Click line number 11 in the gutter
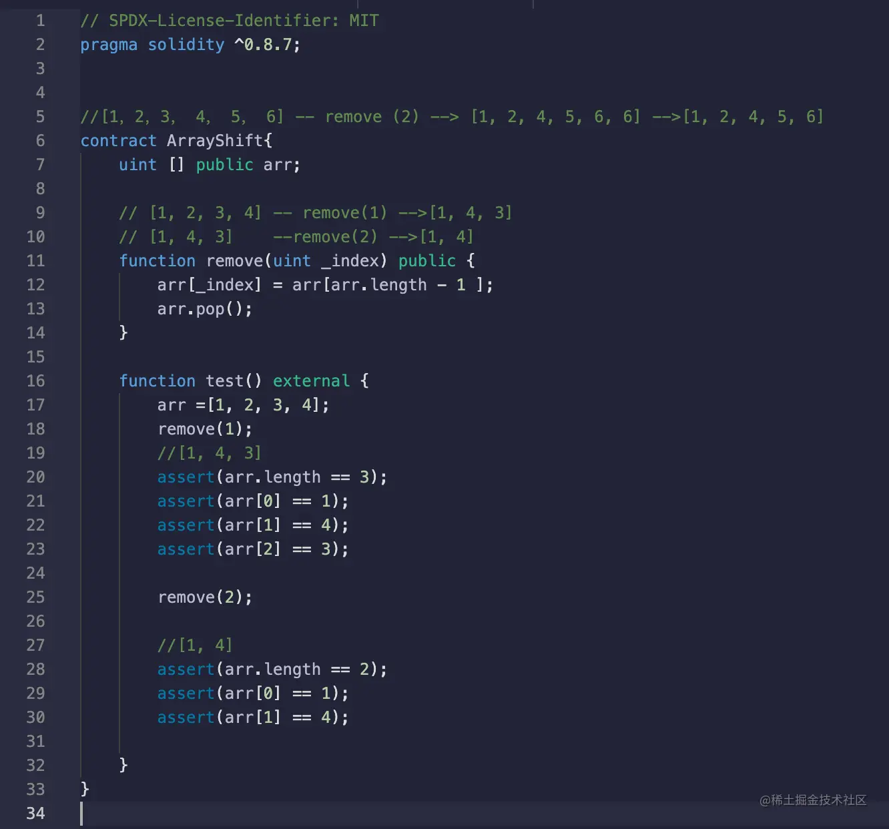This screenshot has width=889, height=829. tap(35, 261)
